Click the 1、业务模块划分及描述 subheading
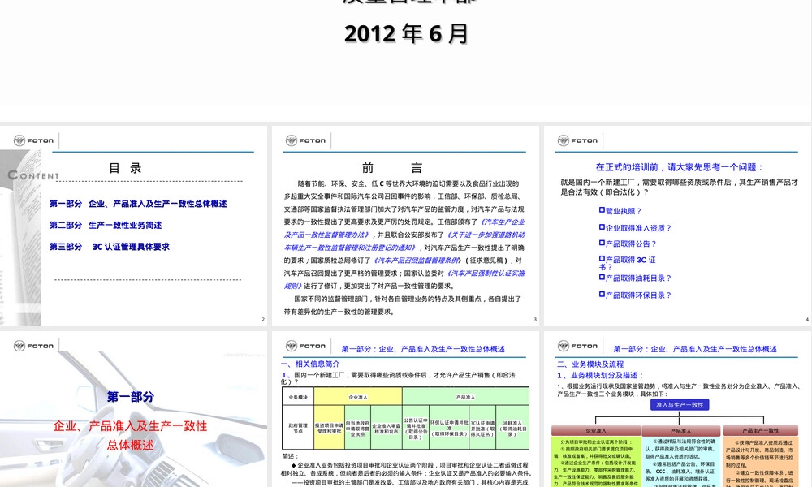812x487 pixels. [601, 375]
